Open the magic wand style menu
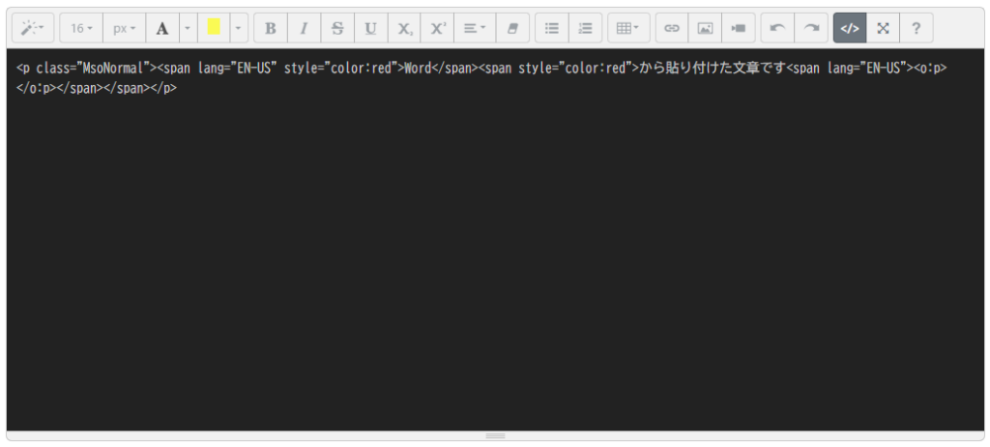 pos(32,28)
